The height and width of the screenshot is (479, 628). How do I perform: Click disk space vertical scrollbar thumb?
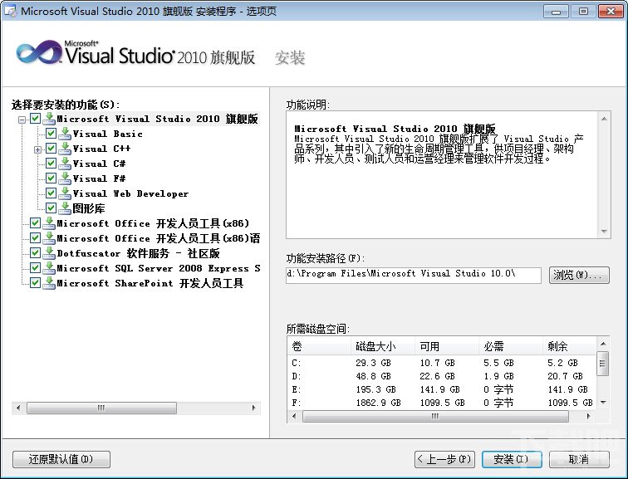(602, 364)
